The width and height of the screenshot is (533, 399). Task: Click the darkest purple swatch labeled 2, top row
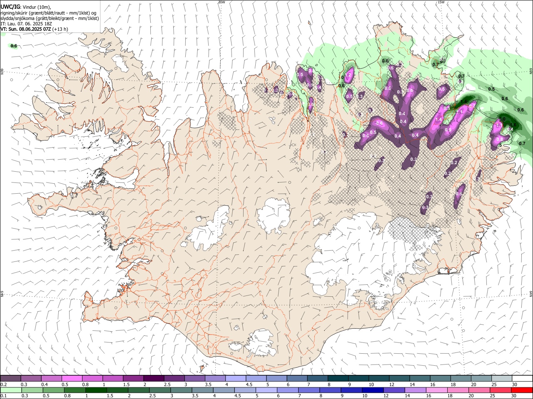153,378
